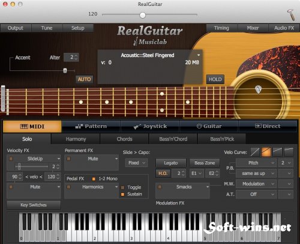Expand the Fixed slide capo dropdown
The height and width of the screenshot is (244, 300).
click(x=136, y=163)
